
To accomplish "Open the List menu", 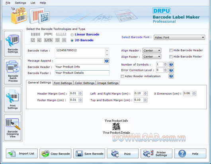I will point(33,3).
